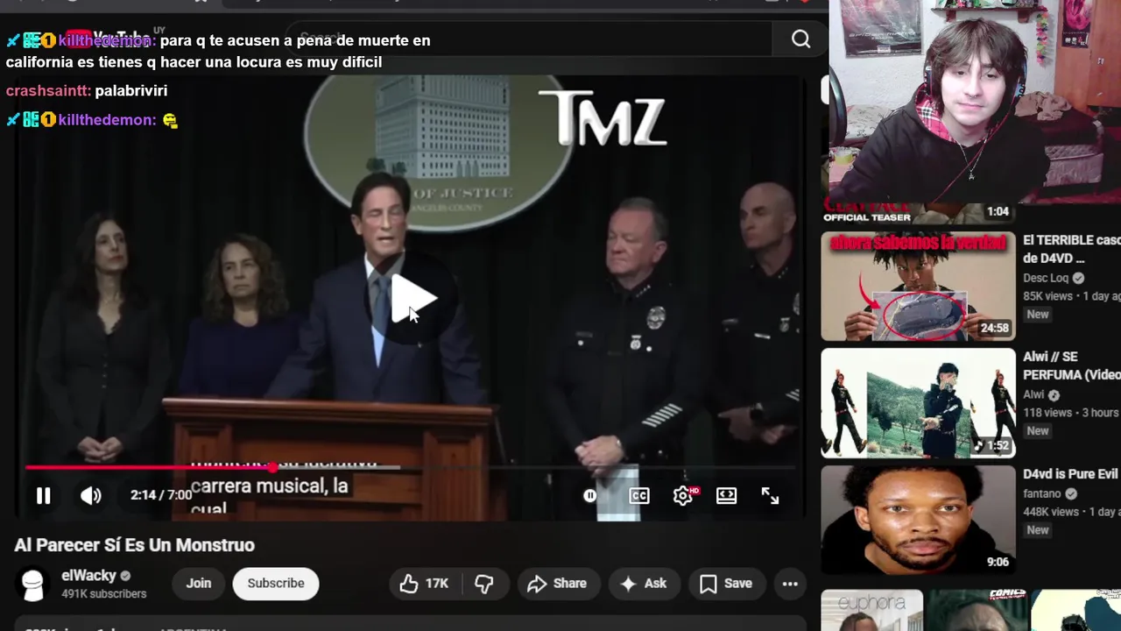Screen dimensions: 1121x631
Task: Click the 2:14 / 7:00 time display
Action: [160, 495]
